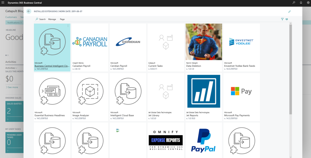The width and height of the screenshot is (311, 158).
Task: Click the 'Dynamics 365 Business Central' title
Action: pyautogui.click(x=25, y=3)
